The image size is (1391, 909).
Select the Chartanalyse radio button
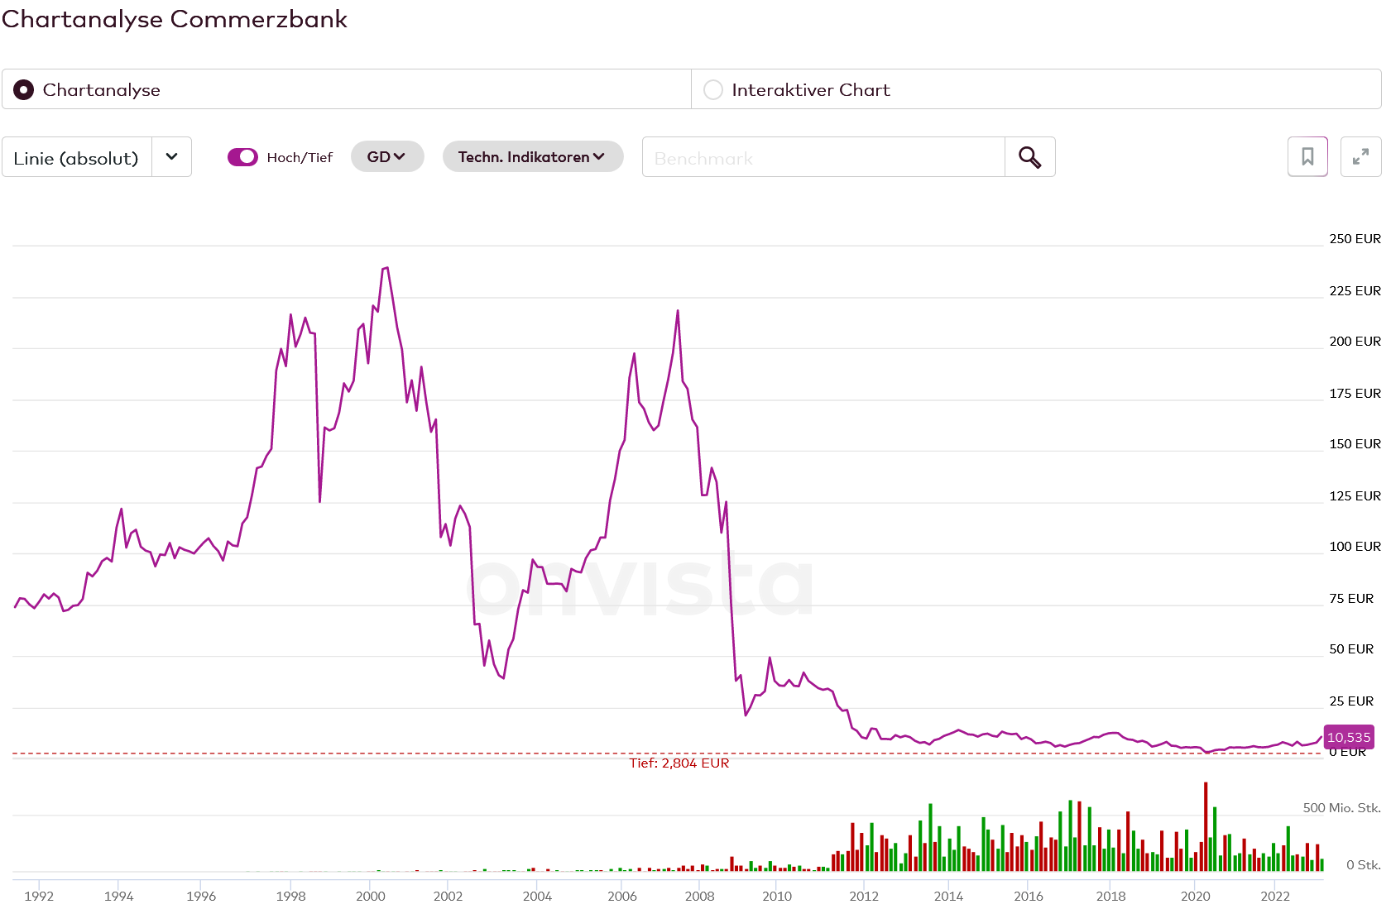click(x=24, y=89)
